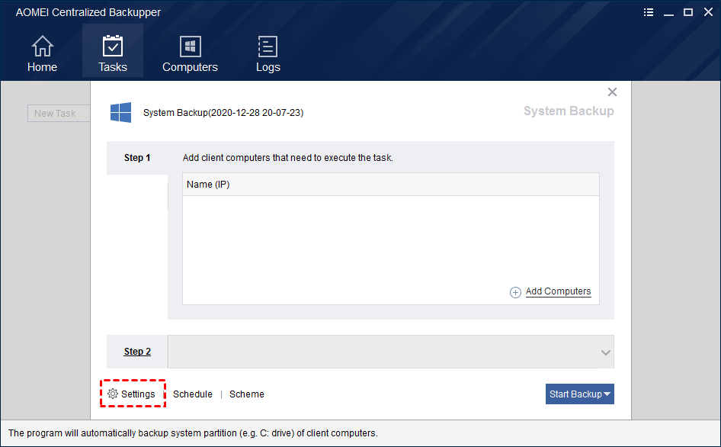Click the plus icon beside Add Computers
Viewport: 721px width, 447px height.
[515, 292]
